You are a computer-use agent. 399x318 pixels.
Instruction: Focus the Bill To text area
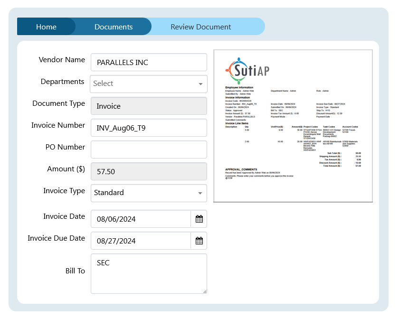[x=148, y=274]
